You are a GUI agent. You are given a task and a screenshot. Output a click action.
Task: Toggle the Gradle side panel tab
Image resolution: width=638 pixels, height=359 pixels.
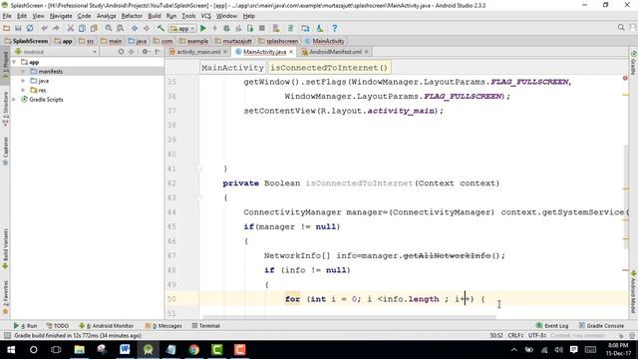tap(634, 63)
